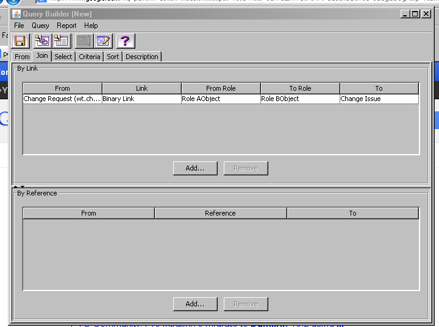
Task: Close the Query Builder window
Action: tap(426, 14)
